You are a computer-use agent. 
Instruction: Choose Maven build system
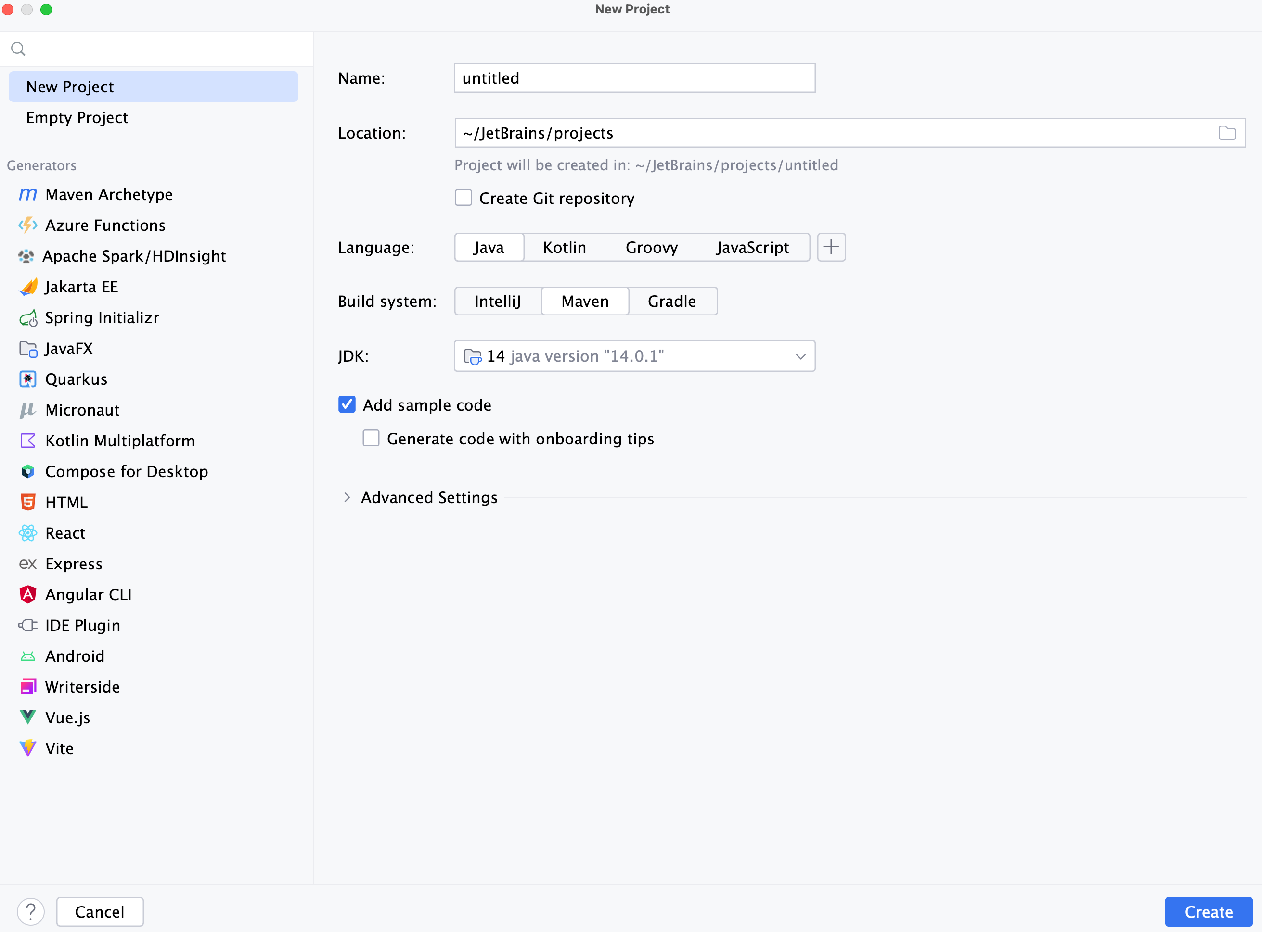(585, 301)
